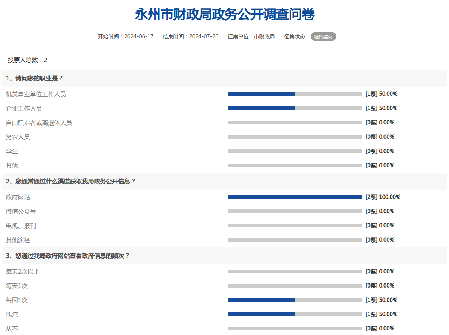Click the progress bar for 机关事业单位工作人员

click(295, 94)
